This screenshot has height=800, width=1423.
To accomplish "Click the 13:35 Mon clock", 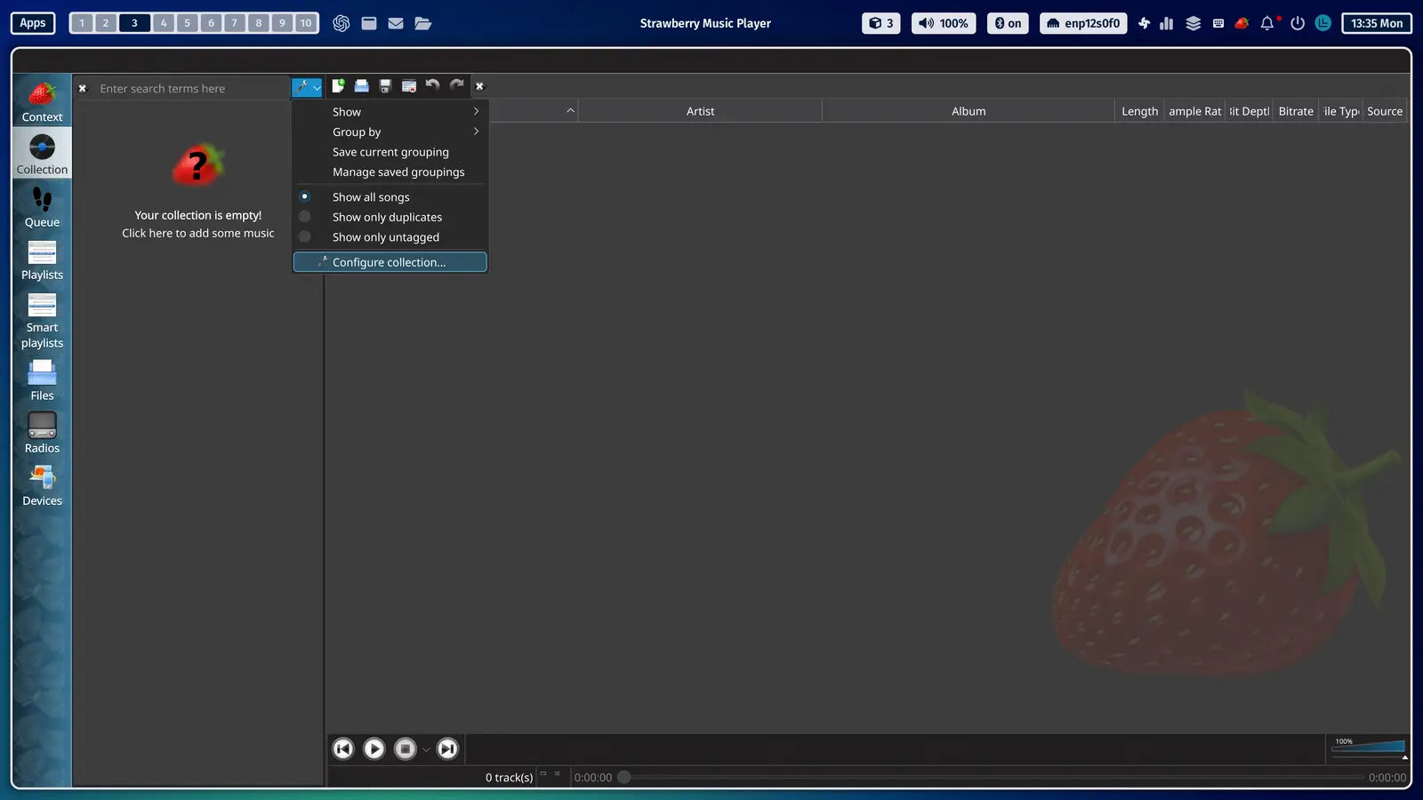I will click(1377, 23).
